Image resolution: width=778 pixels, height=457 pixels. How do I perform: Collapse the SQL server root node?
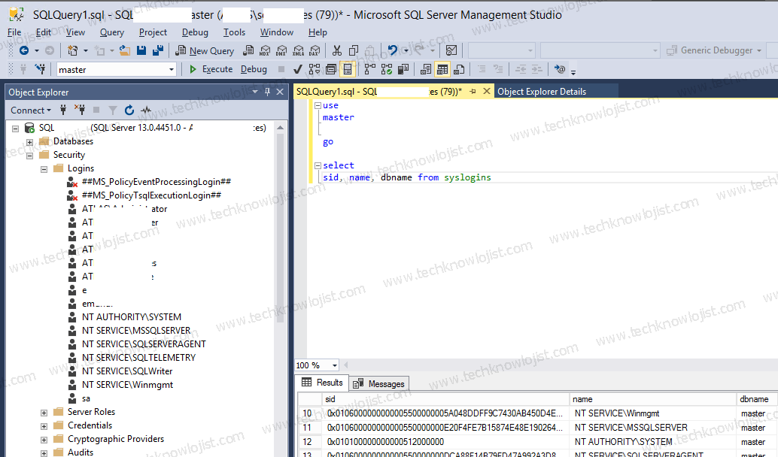pos(15,129)
